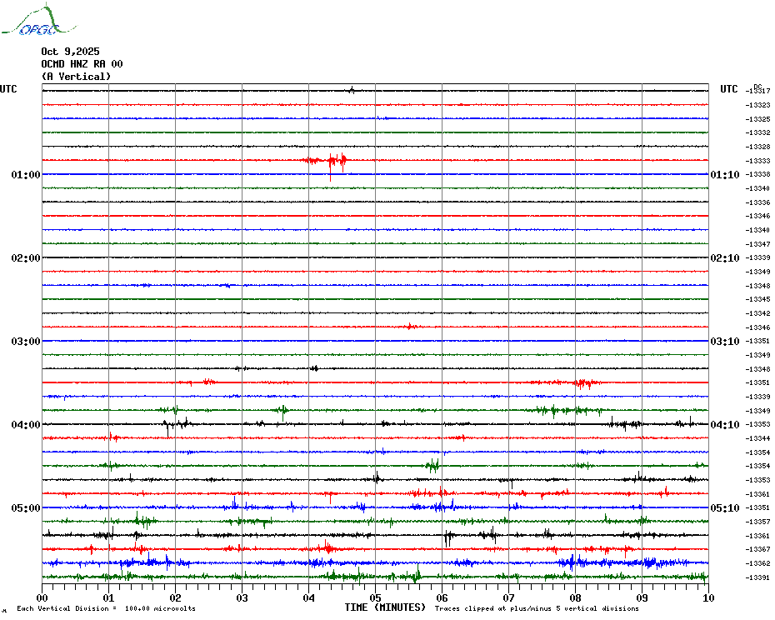
Task: Click the x-axis minute label "06"
Action: 442,597
